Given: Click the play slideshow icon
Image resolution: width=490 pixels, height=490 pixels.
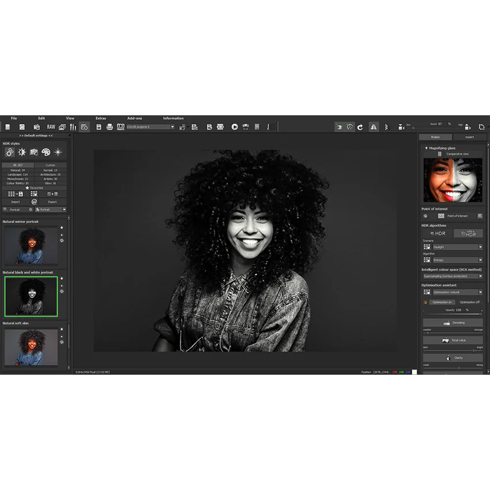Looking at the screenshot, I should [235, 127].
